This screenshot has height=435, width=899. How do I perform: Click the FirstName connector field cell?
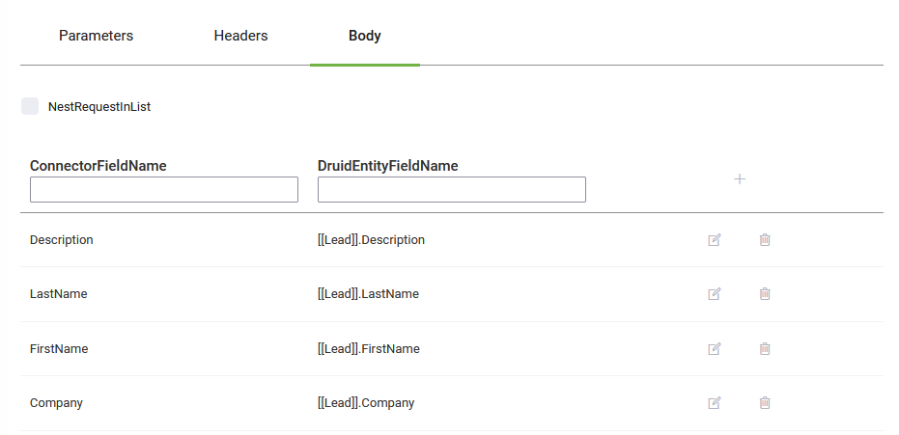(59, 349)
